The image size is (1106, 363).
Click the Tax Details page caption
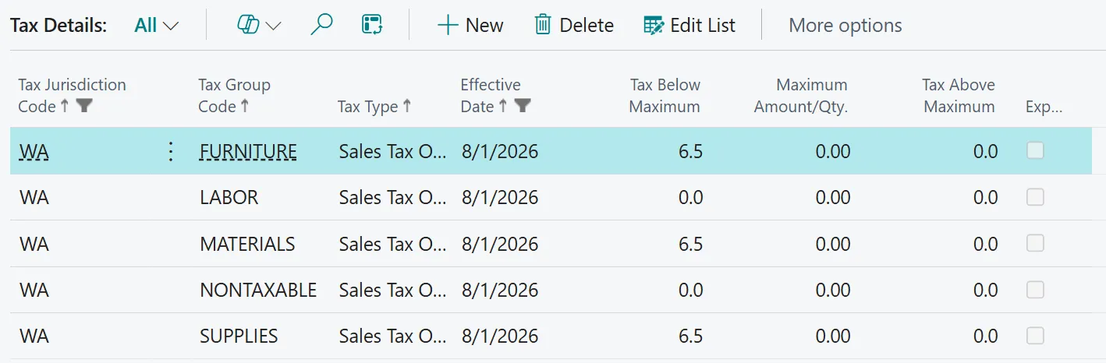(x=58, y=25)
